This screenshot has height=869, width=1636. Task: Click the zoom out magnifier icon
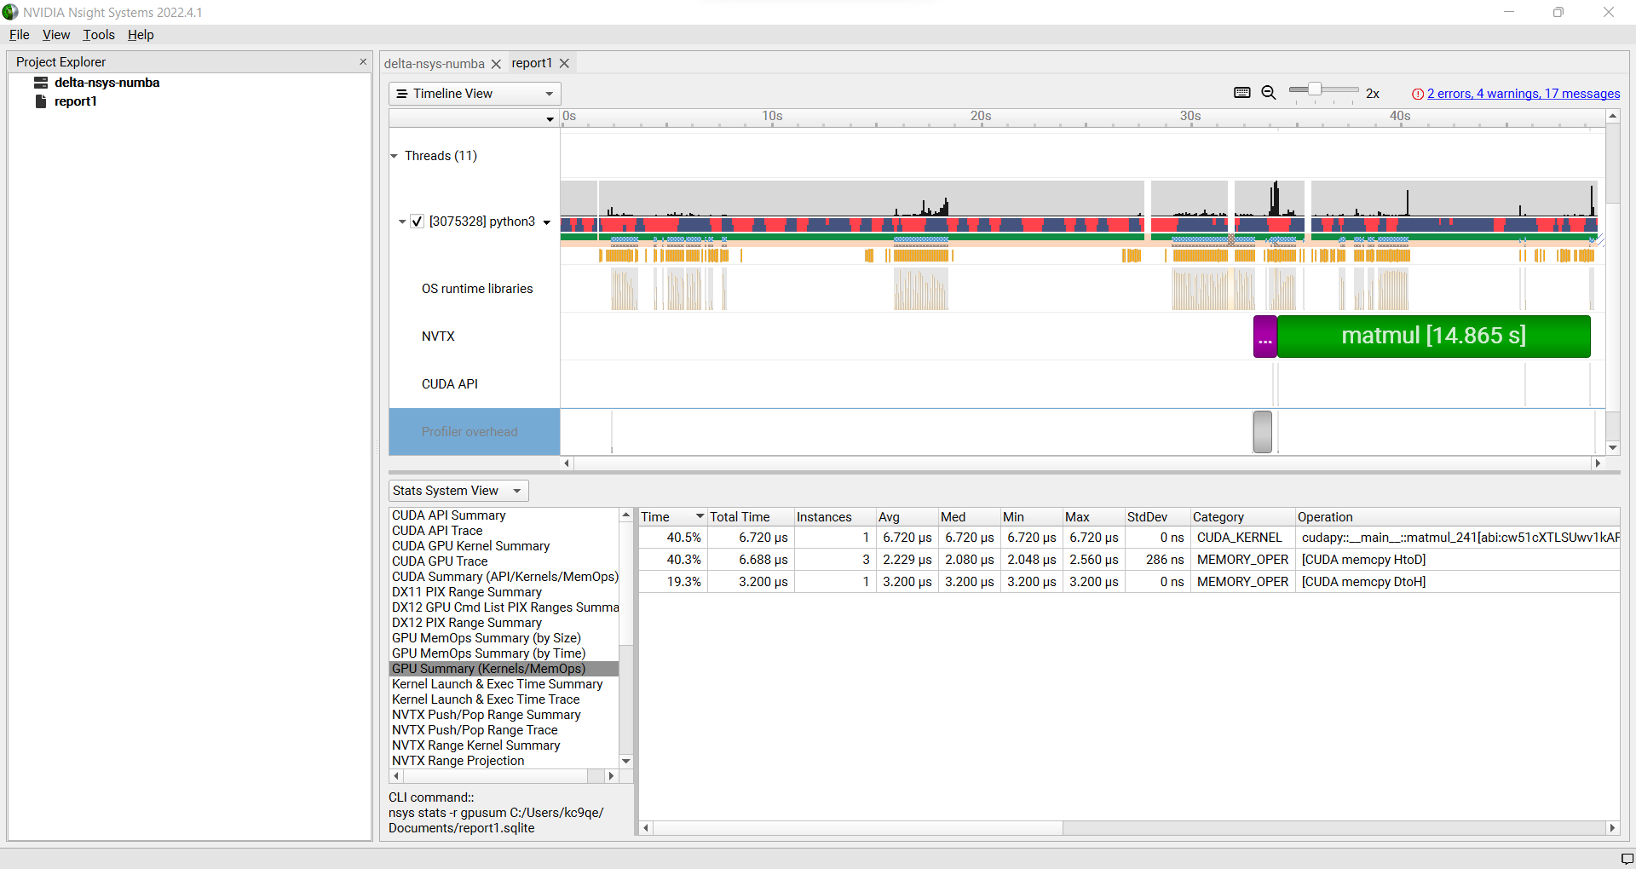coord(1268,93)
